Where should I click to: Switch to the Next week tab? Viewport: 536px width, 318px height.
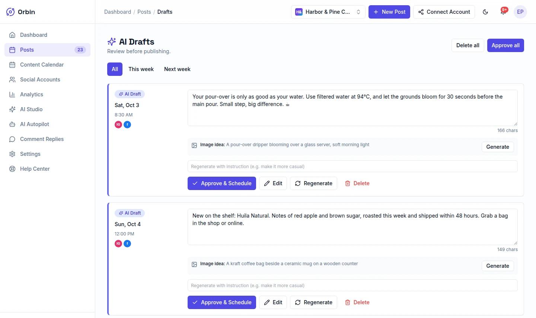(177, 69)
